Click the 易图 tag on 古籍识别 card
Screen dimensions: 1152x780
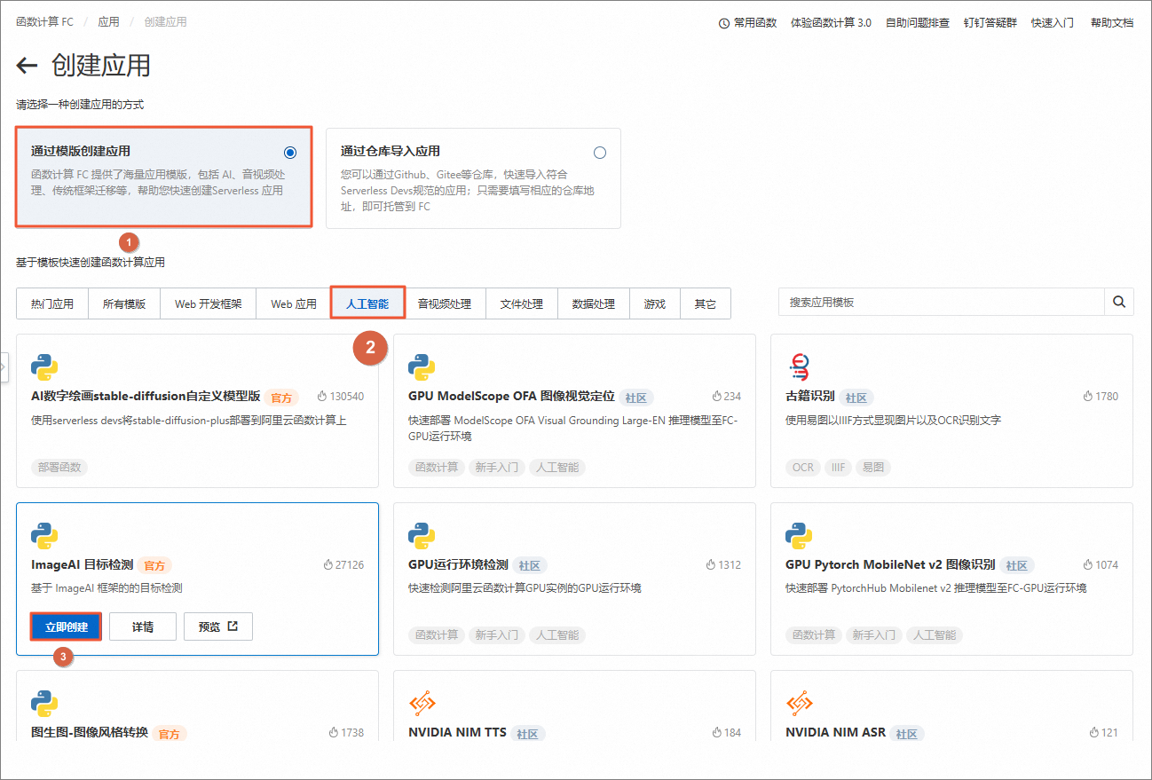click(873, 467)
